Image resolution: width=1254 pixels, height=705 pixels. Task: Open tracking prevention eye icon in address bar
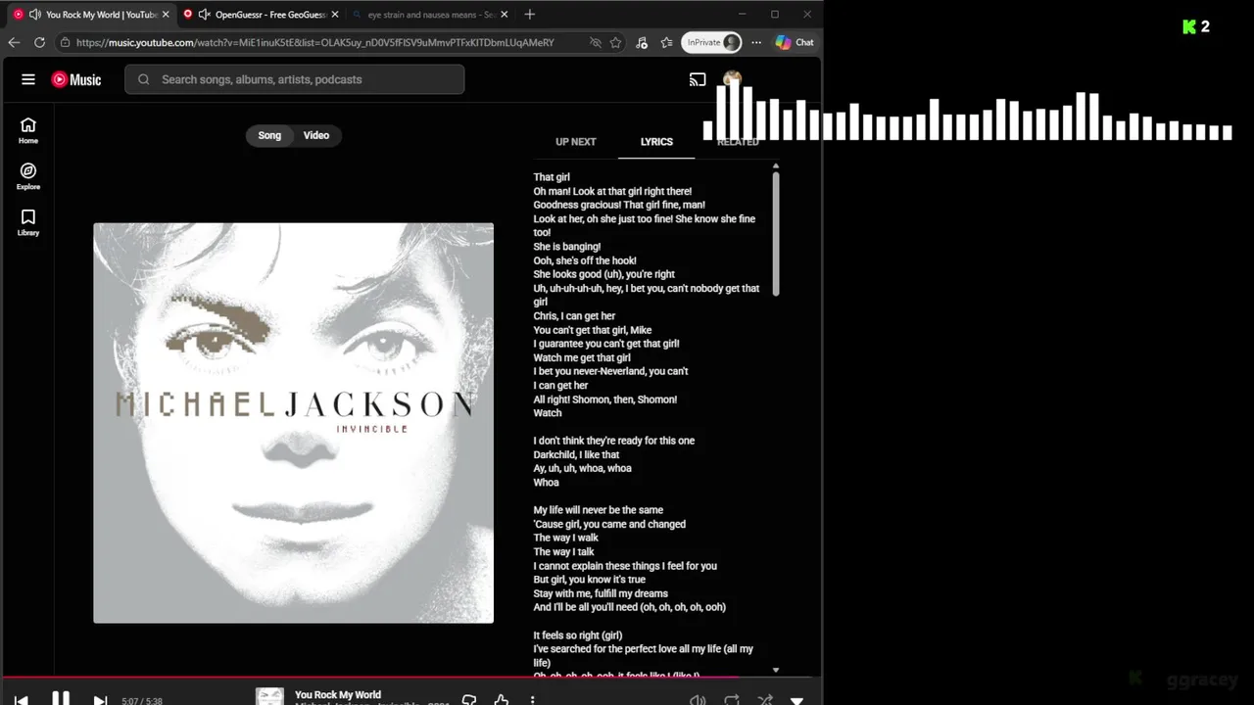pyautogui.click(x=595, y=42)
